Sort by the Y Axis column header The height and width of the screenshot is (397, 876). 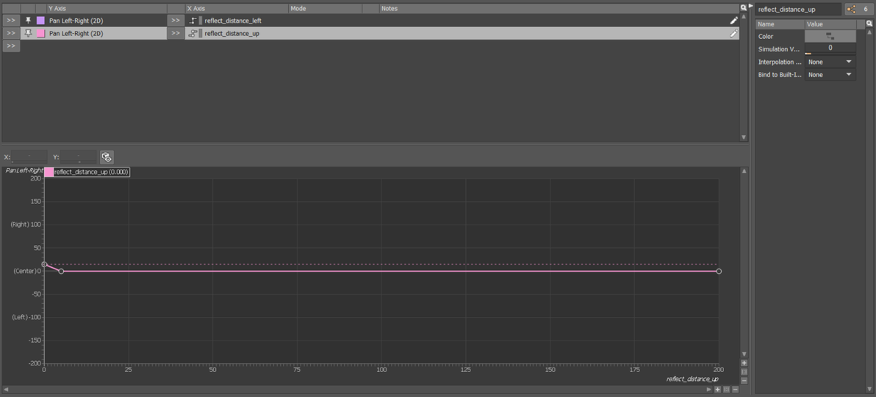(106, 9)
